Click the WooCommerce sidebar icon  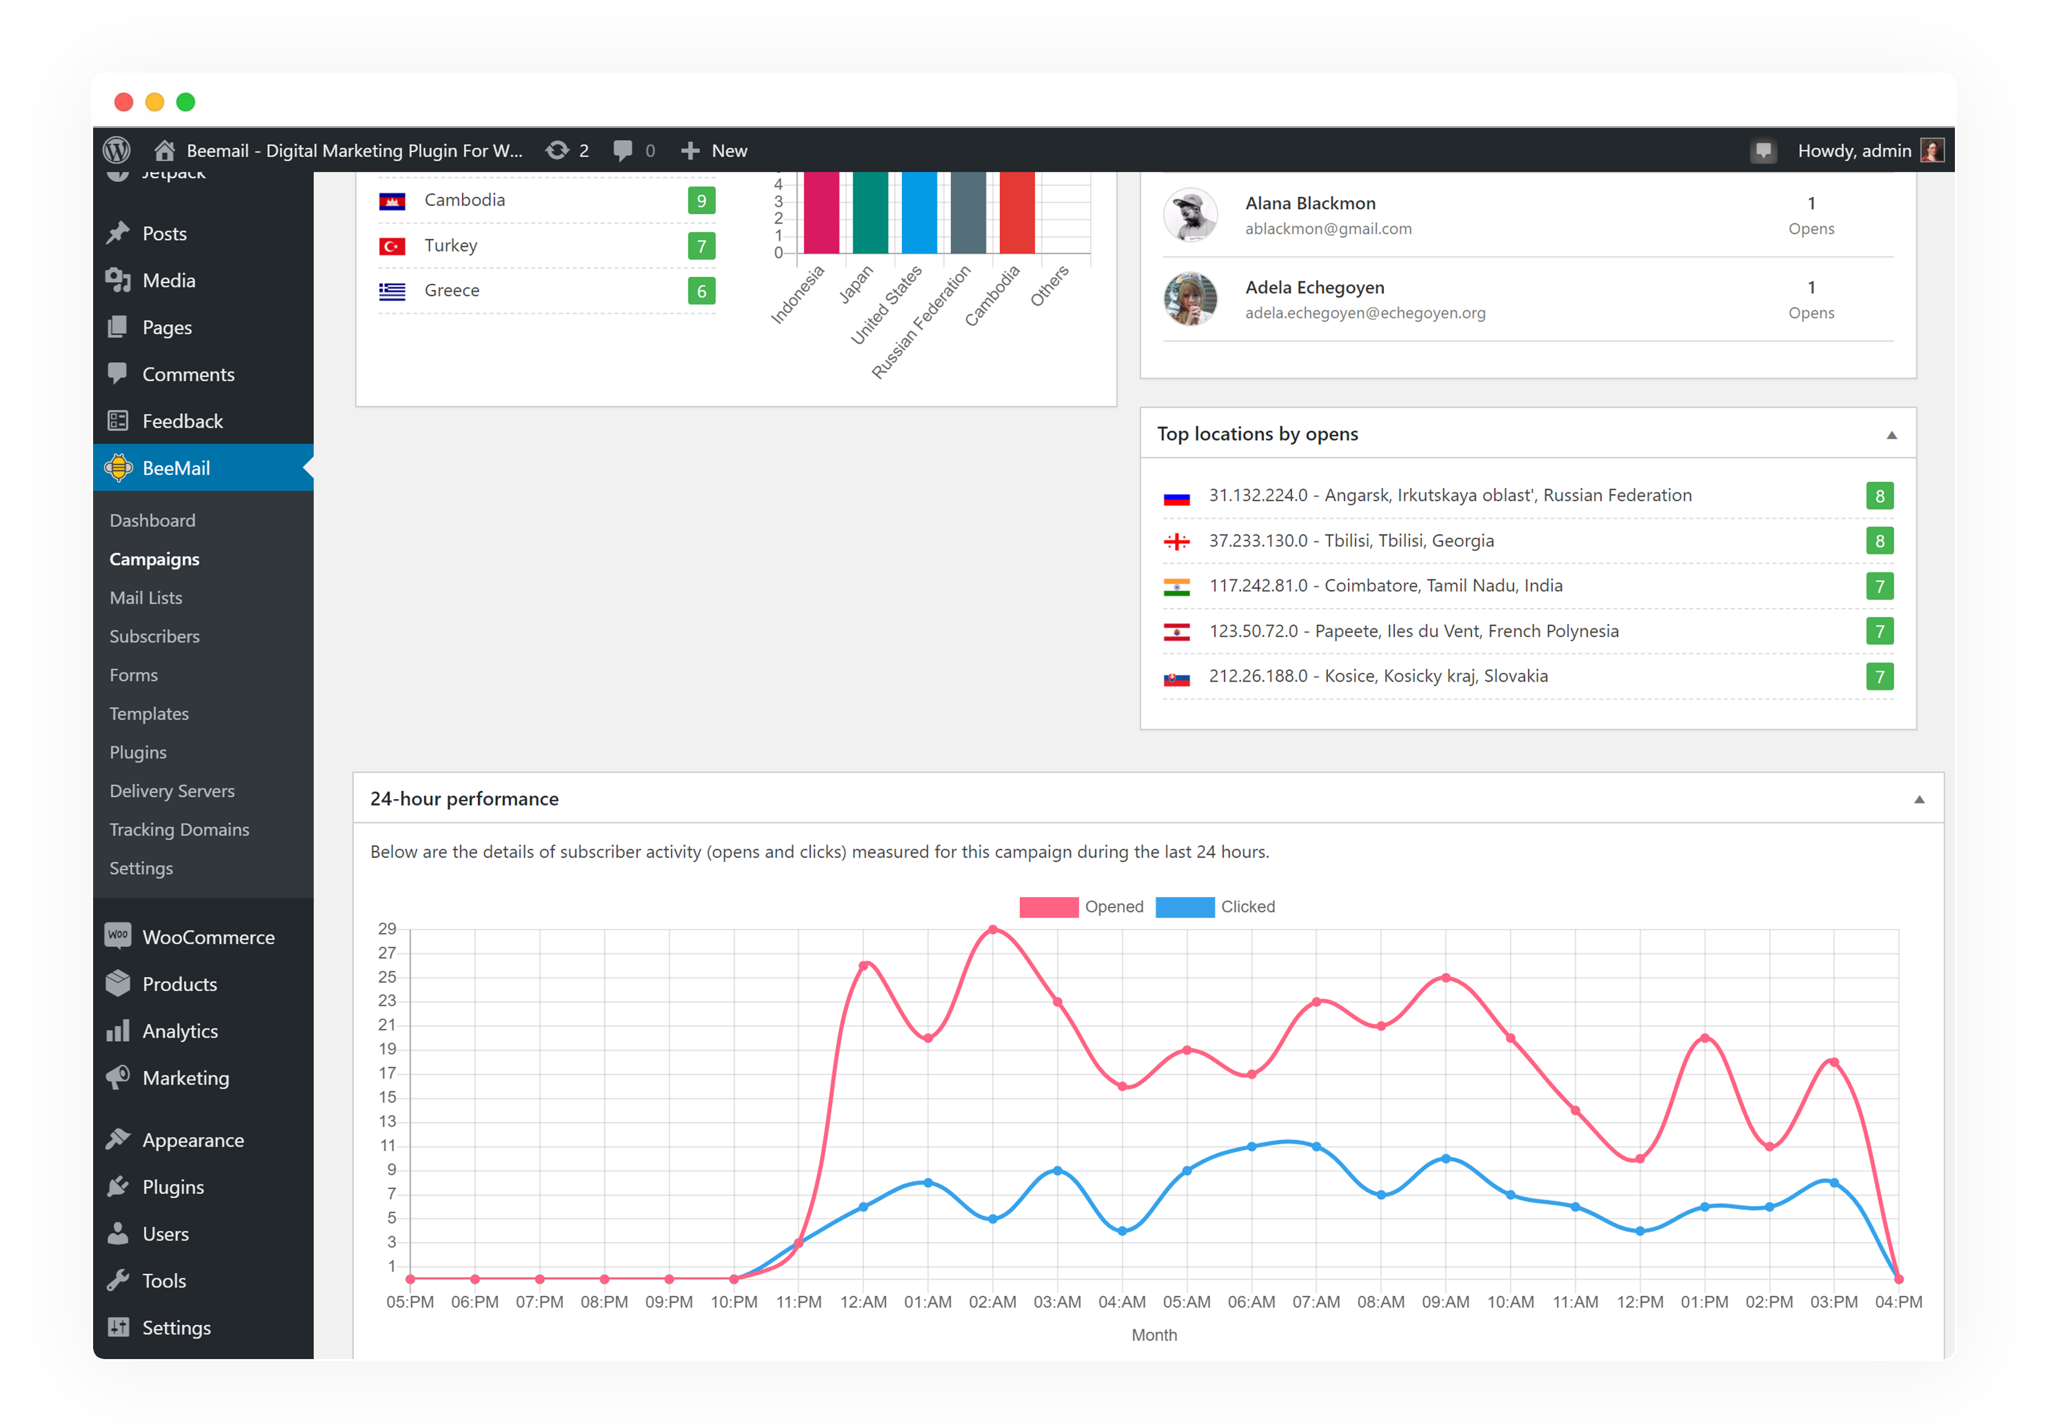click(x=118, y=936)
